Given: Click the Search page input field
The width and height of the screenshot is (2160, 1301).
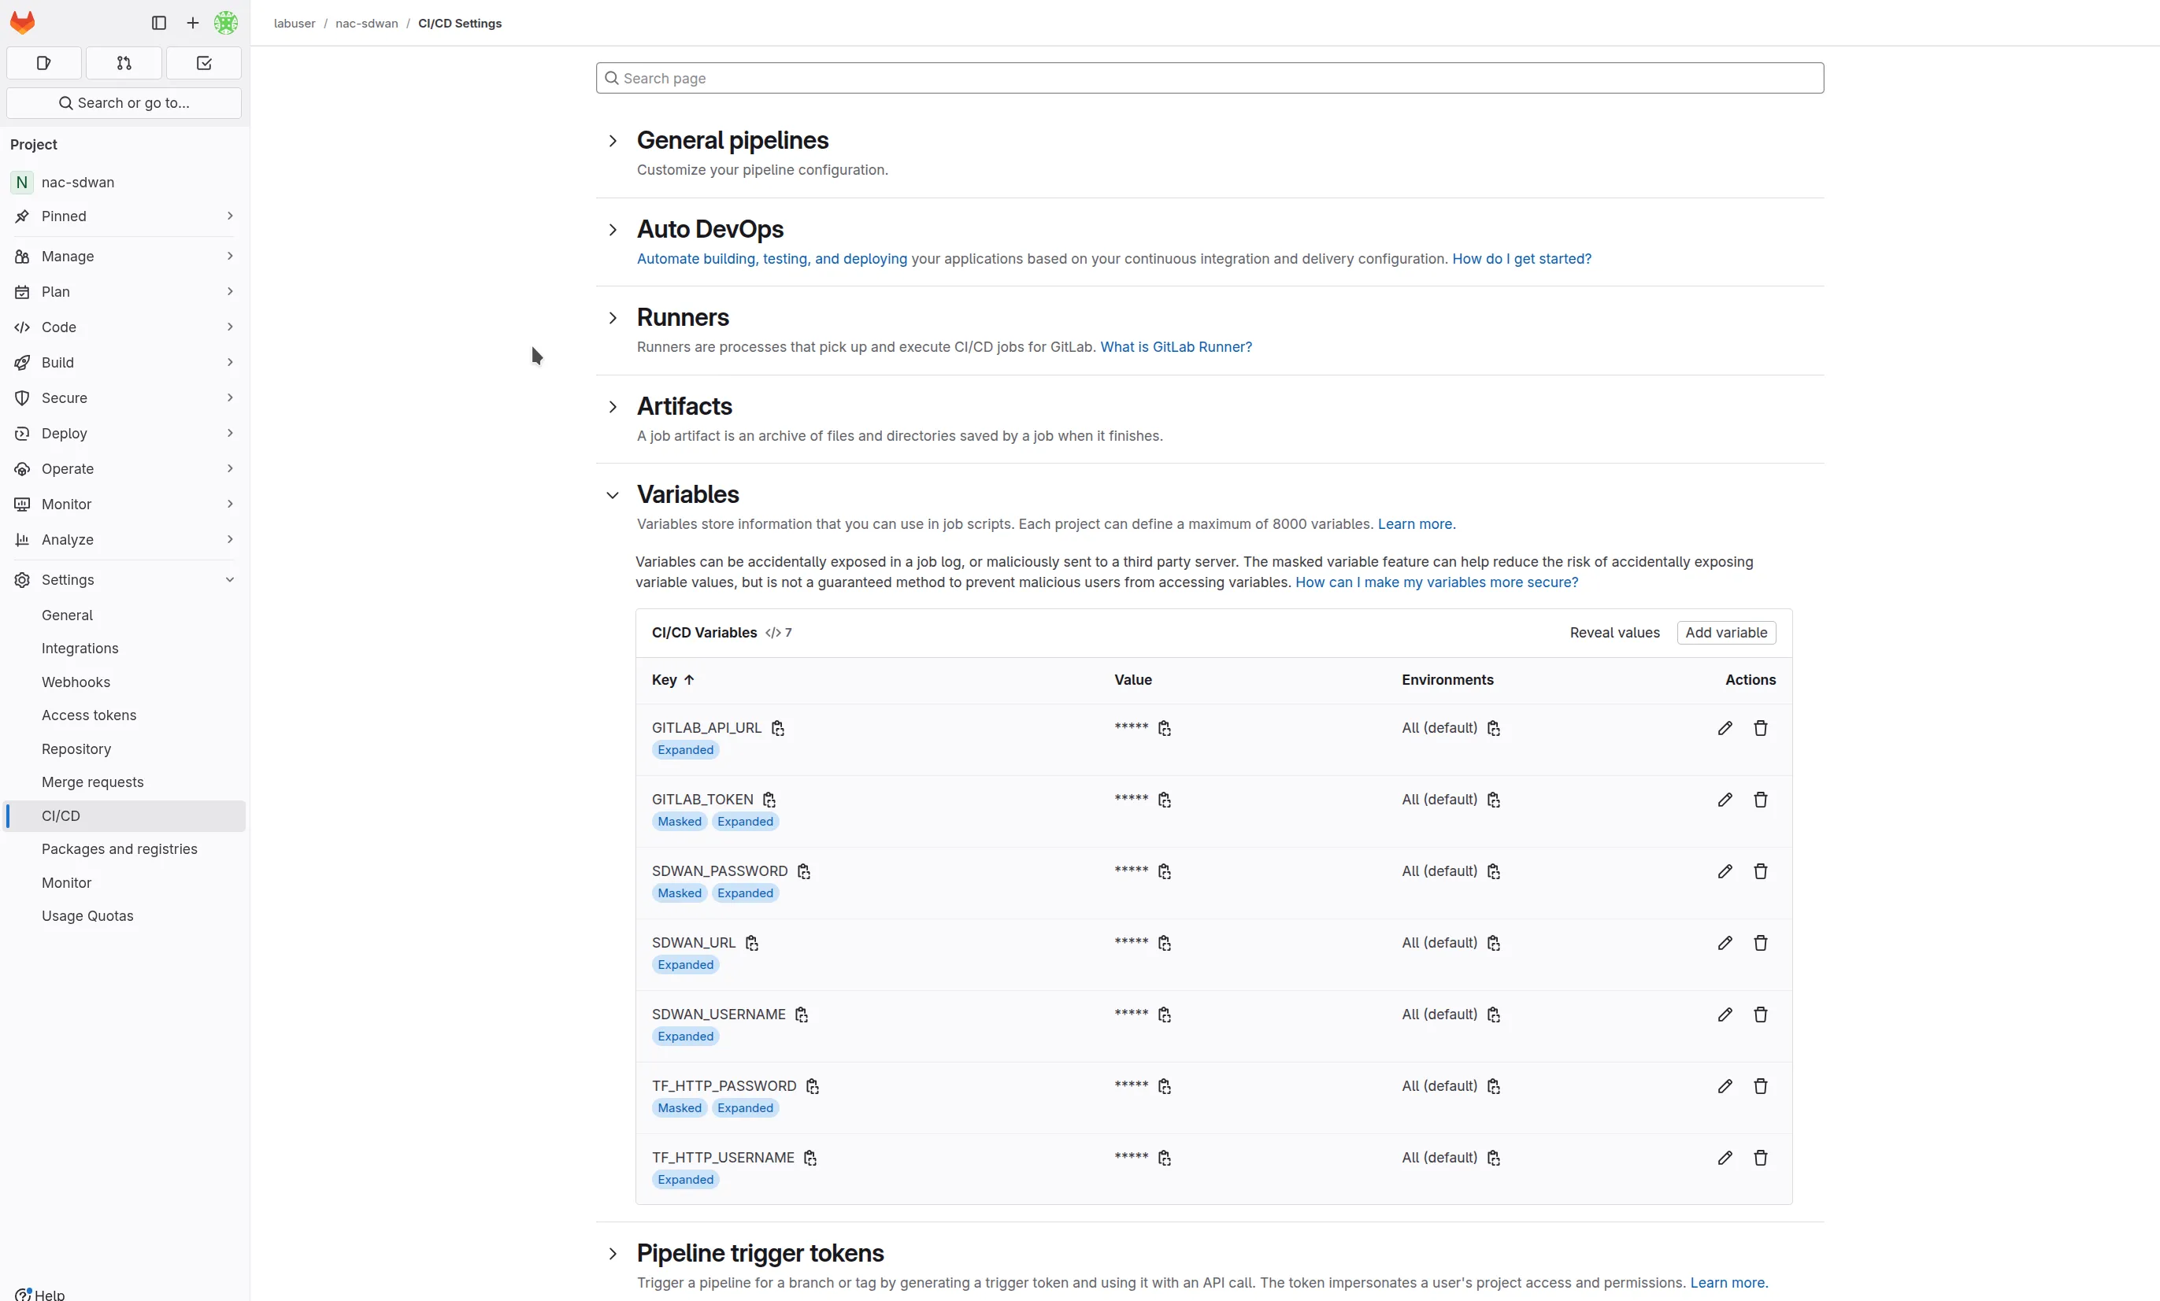Looking at the screenshot, I should coord(1210,77).
